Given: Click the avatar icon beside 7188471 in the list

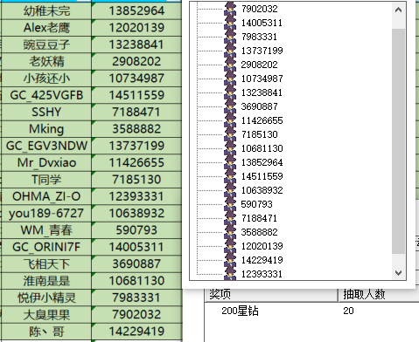Looking at the screenshot, I should point(230,218).
